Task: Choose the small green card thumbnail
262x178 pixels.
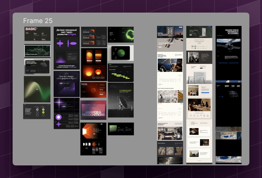Action: point(121,129)
